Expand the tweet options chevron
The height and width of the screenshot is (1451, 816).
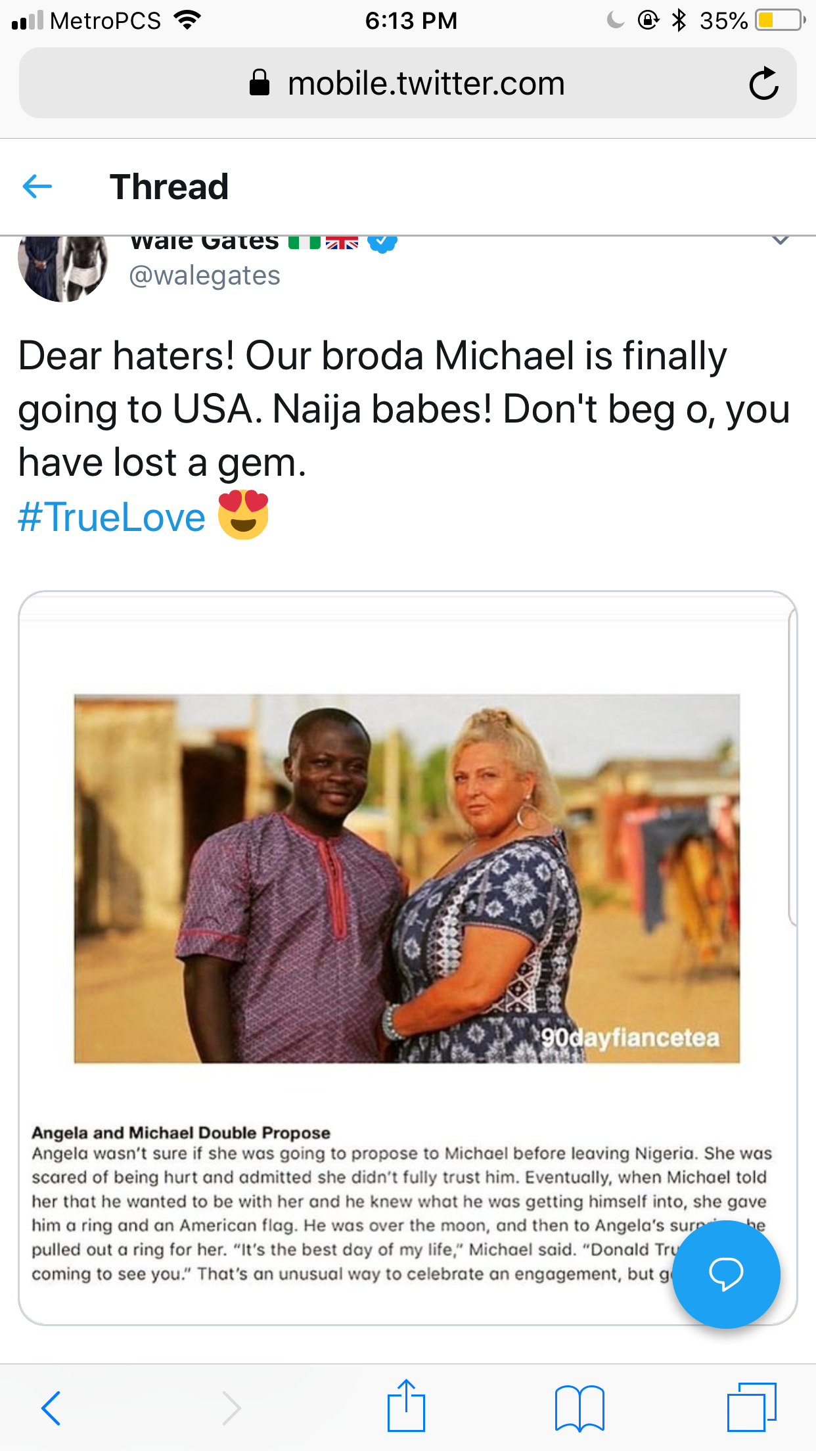[x=780, y=241]
